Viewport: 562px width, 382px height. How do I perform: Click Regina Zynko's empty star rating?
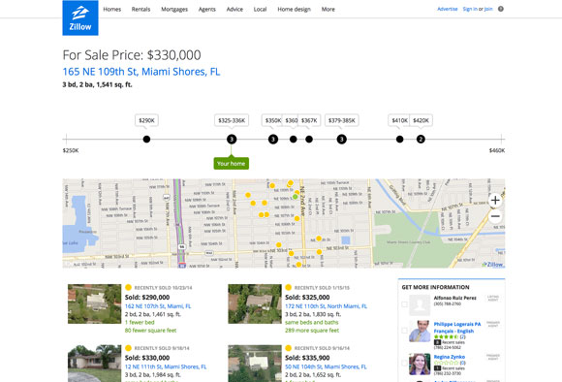click(446, 363)
